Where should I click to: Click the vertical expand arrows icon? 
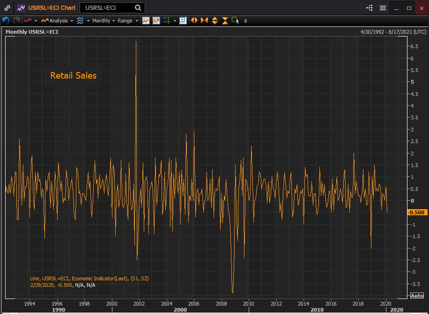[215, 21]
